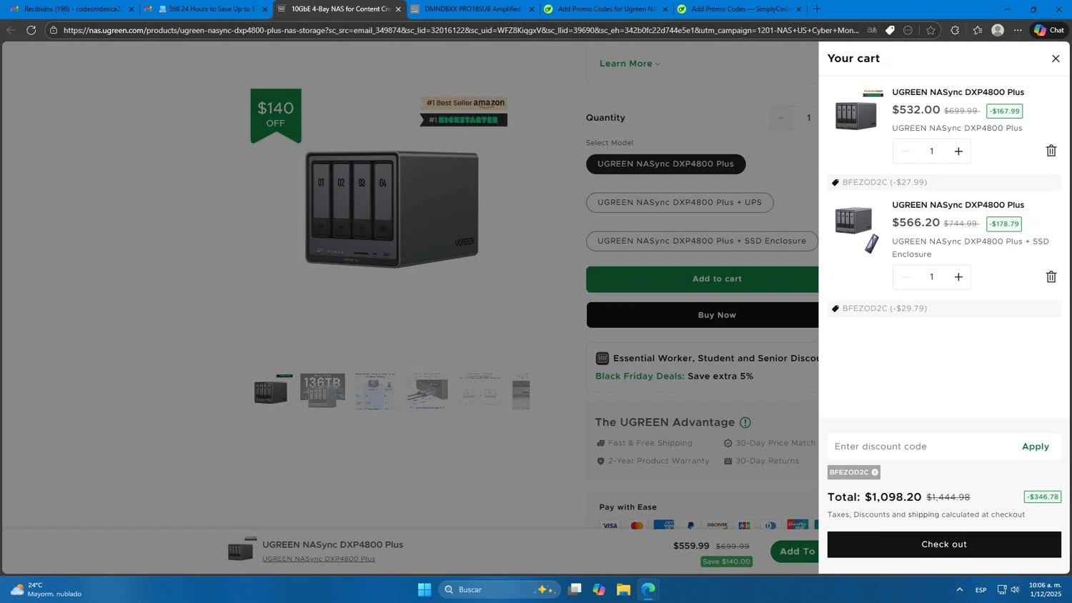Select the third gallery thumbnail
This screenshot has width=1072, height=603.
pyautogui.click(x=375, y=391)
